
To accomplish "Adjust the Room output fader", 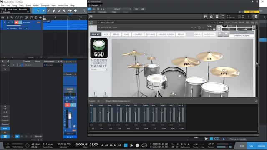I will coord(144,113).
